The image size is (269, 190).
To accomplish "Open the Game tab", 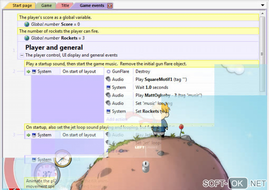I will [x=46, y=6].
